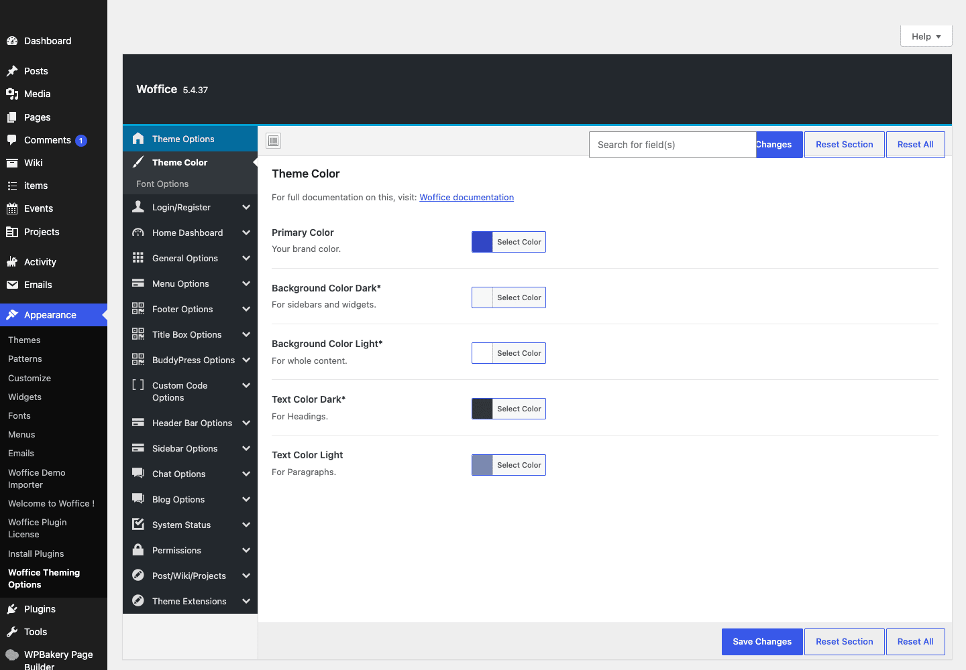The width and height of the screenshot is (966, 670).
Task: Open Font Options subsection
Action: click(190, 184)
